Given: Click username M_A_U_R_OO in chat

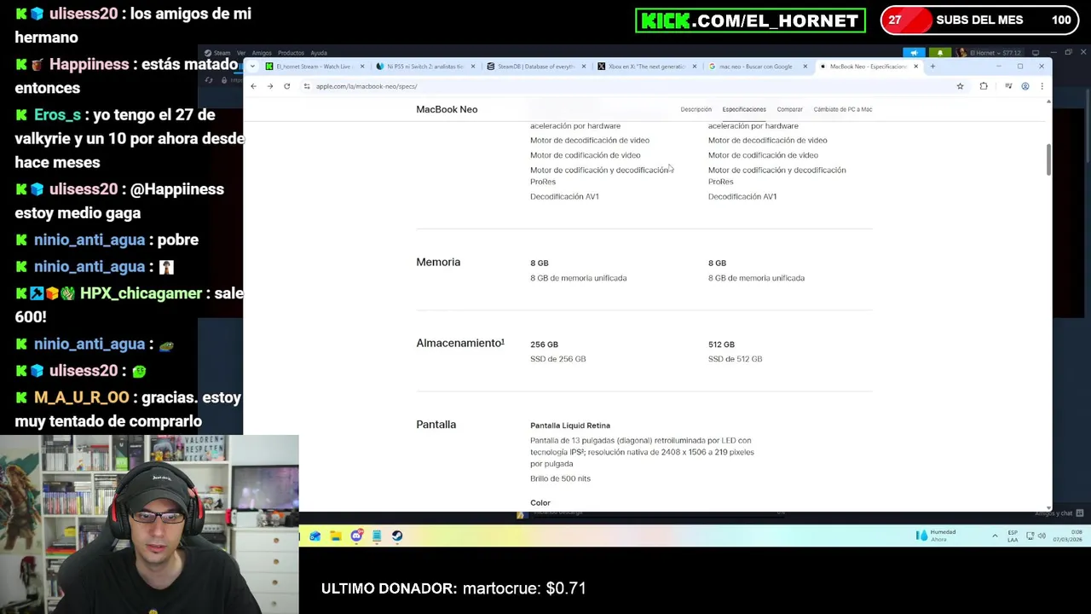Looking at the screenshot, I should coord(82,397).
